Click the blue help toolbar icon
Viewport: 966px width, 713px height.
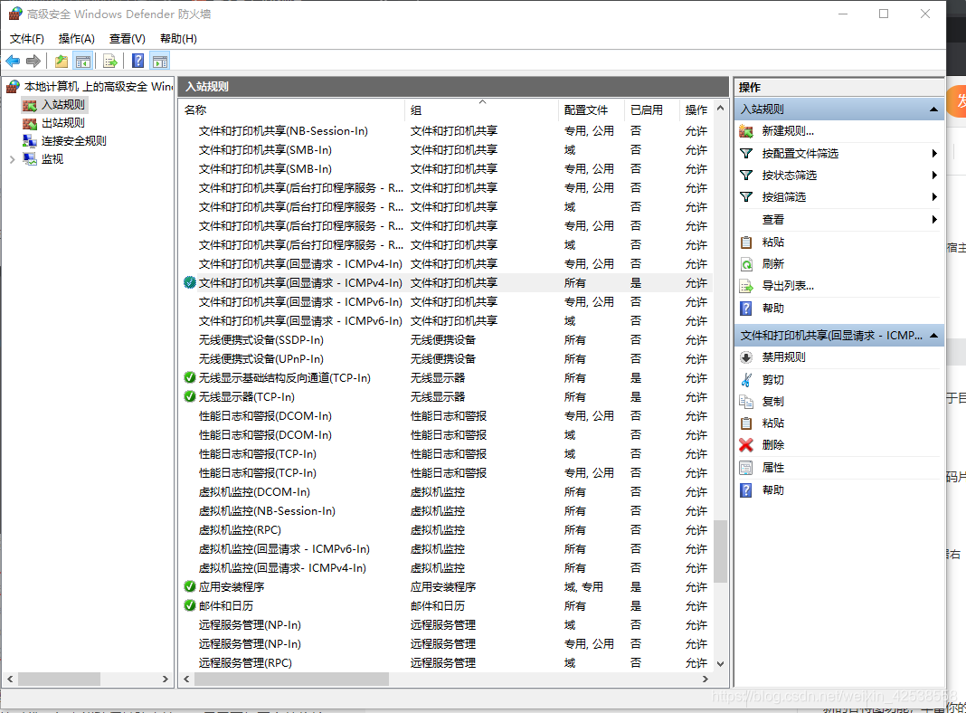click(x=138, y=61)
